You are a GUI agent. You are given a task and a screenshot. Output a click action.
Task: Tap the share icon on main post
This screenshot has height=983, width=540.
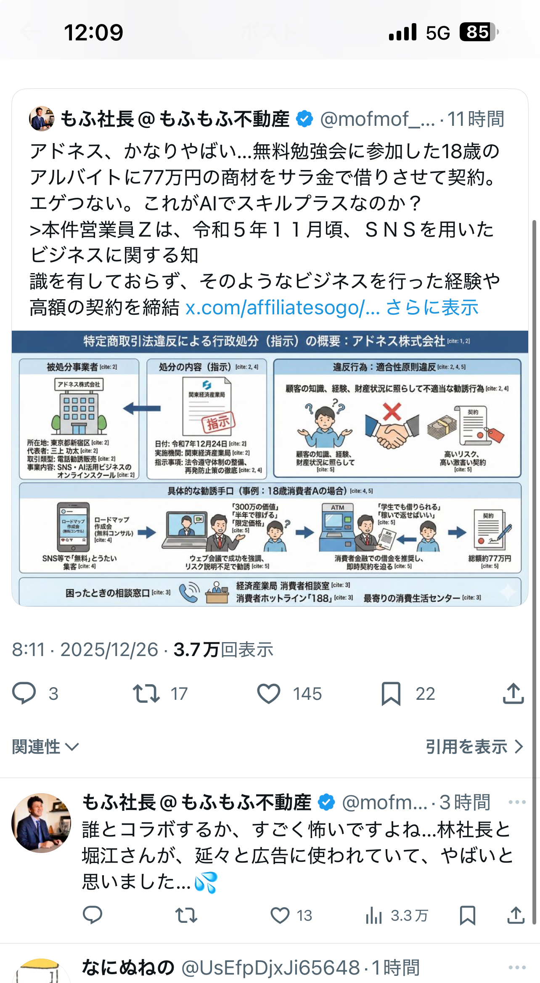pos(513,693)
